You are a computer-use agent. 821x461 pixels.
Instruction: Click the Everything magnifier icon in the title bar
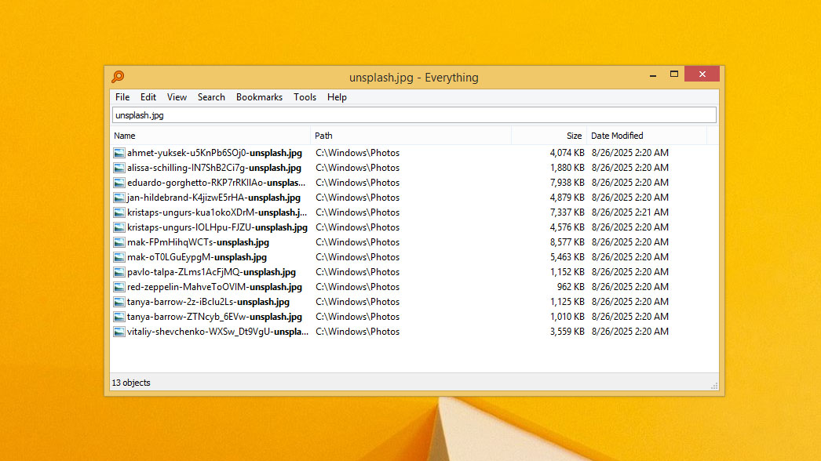click(117, 77)
